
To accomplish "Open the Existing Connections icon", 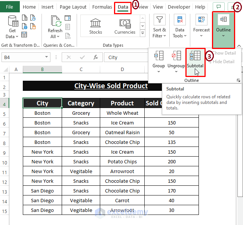I will pos(33,26).
